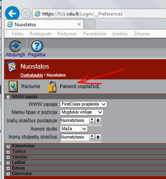Expand the Laiškai section
Viewport: 166px width, 179px height.
[8, 163]
